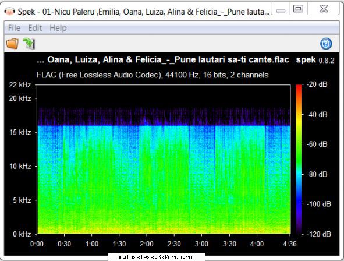
Task: Click the 3:00 time label
Action: [x=201, y=244]
